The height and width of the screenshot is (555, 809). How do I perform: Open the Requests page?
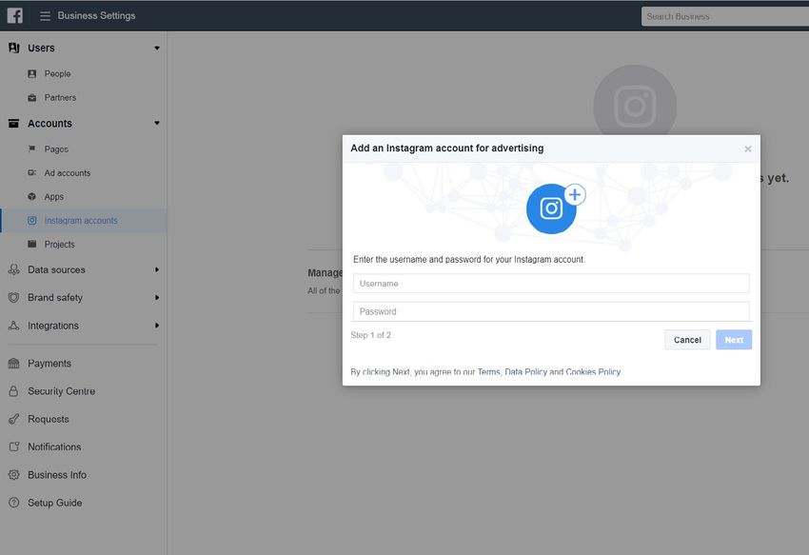pos(49,419)
